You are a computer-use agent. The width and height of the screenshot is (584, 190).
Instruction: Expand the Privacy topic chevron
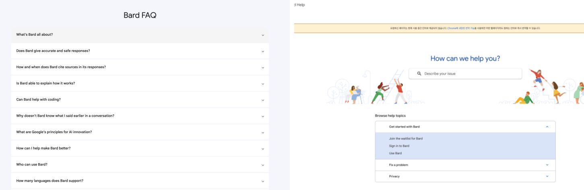click(547, 176)
